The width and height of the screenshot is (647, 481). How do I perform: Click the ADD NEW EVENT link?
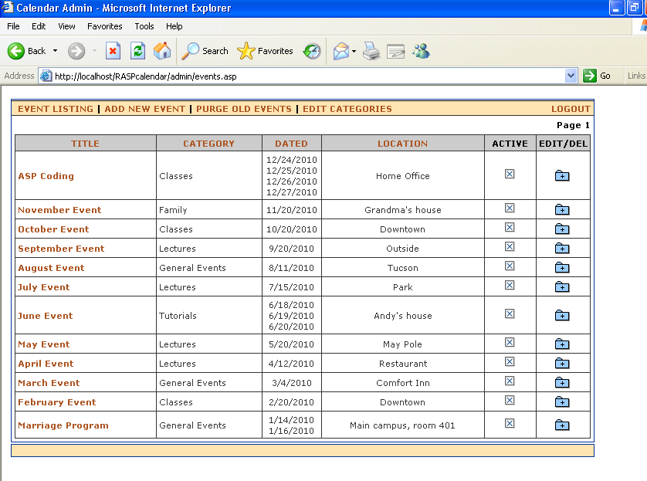pos(145,109)
